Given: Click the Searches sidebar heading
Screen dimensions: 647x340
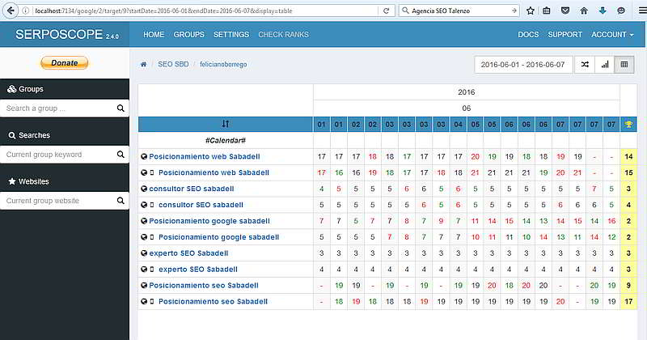Looking at the screenshot, I should [29, 135].
